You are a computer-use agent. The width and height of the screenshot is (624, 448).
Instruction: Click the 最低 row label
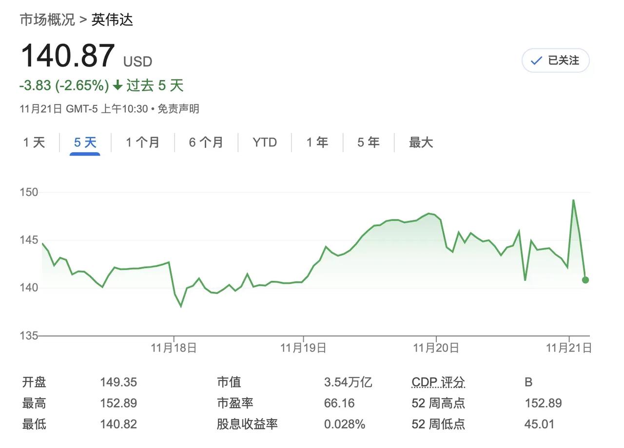pos(34,425)
